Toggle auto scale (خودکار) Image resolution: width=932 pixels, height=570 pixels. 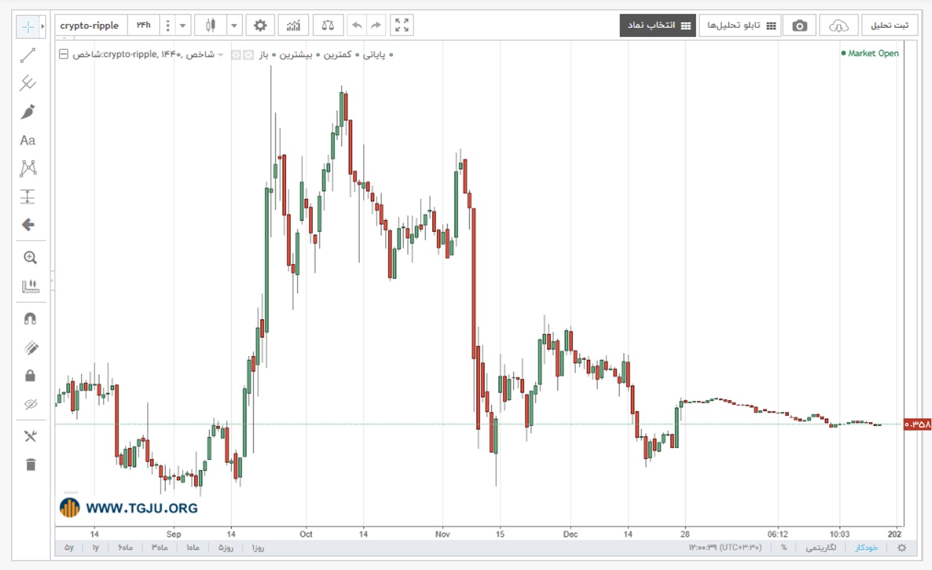(866, 548)
